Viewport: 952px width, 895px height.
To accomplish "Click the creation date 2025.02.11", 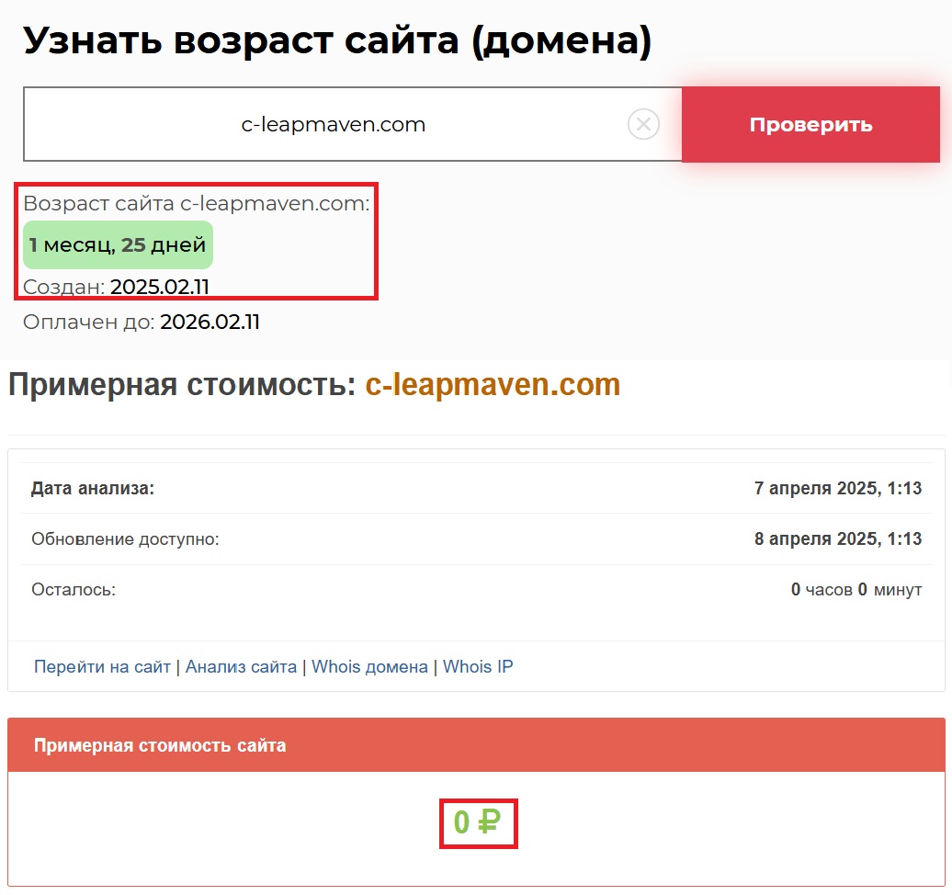I will (160, 288).
